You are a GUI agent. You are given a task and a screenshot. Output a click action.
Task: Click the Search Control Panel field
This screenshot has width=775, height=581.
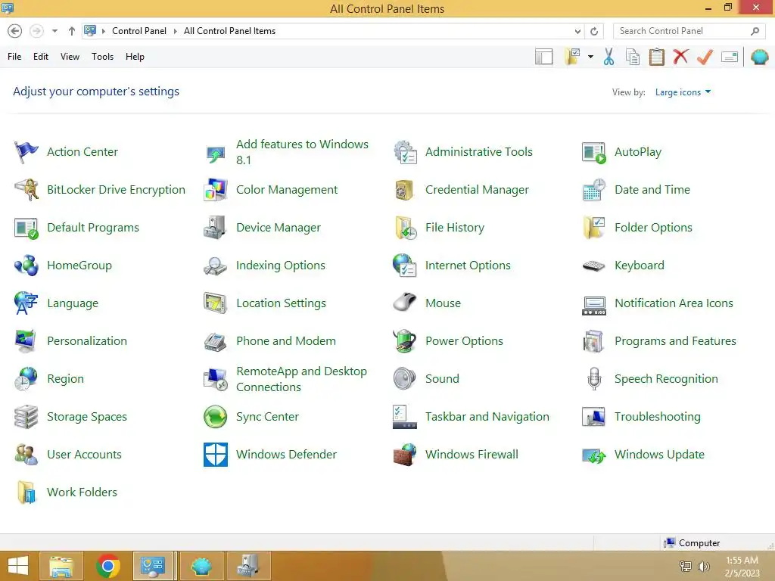689,31
